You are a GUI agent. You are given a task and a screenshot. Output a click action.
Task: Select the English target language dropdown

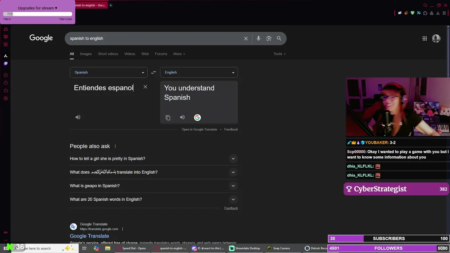click(x=199, y=72)
